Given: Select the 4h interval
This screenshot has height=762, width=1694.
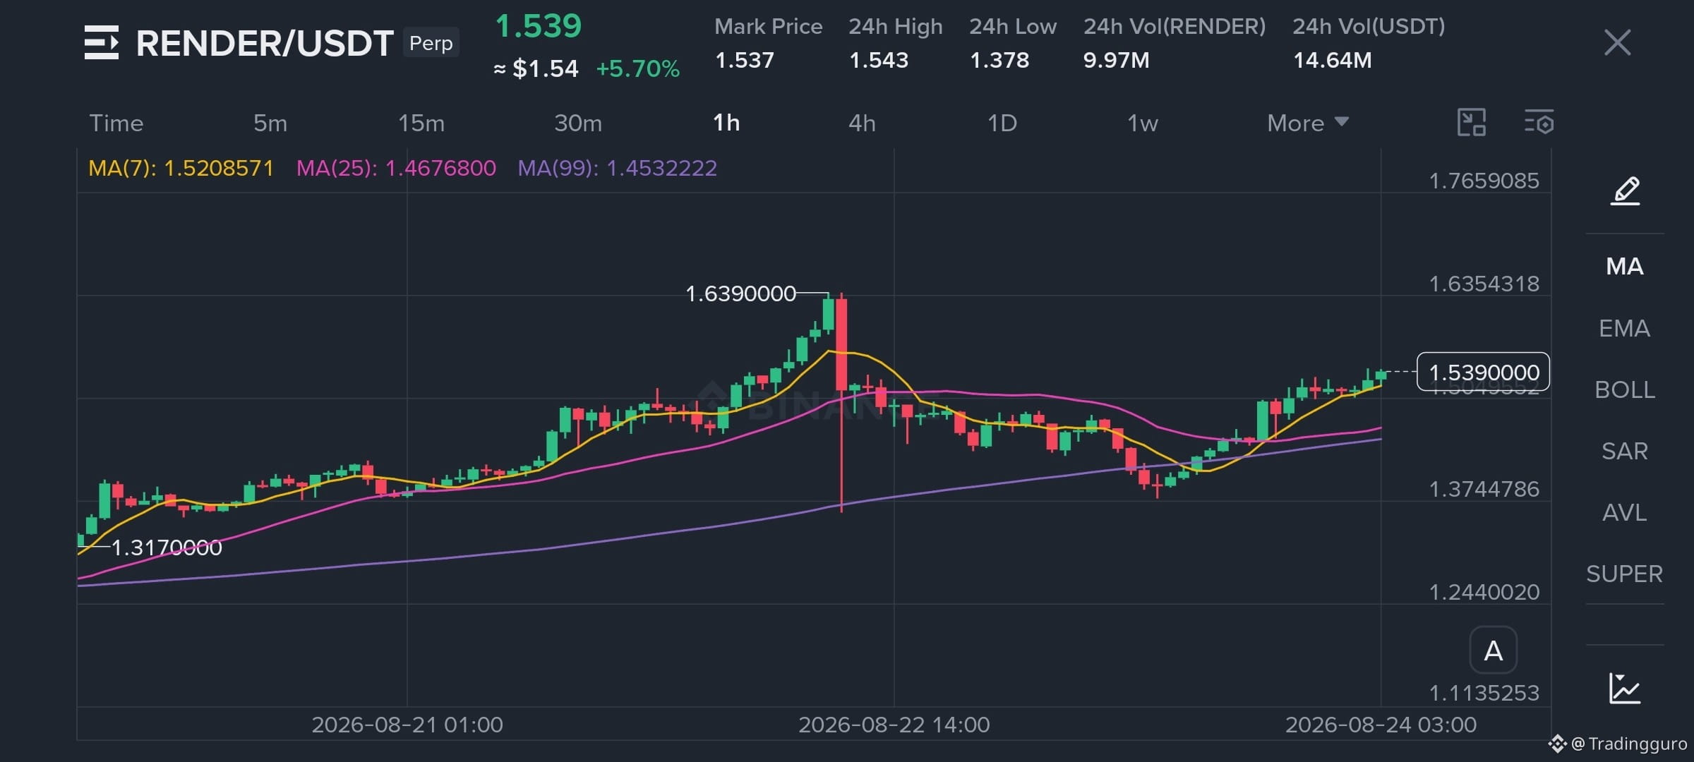Looking at the screenshot, I should point(862,123).
